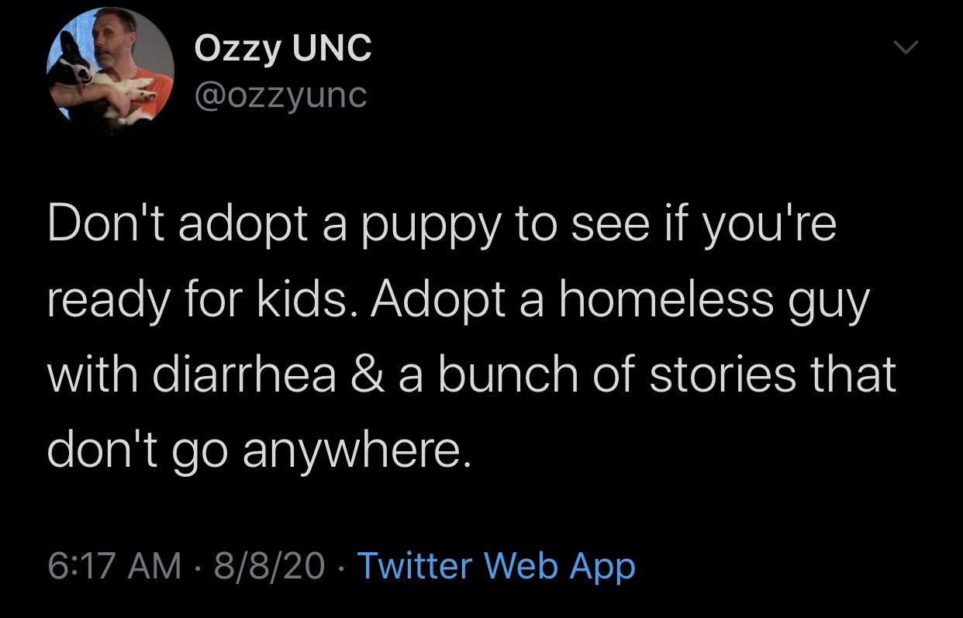The width and height of the screenshot is (963, 618).
Task: Expand the tweet options chevron
Action: click(904, 50)
